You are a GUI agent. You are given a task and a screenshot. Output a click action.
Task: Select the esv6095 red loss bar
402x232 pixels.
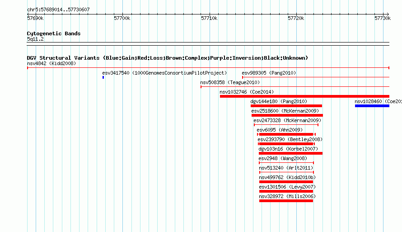pyautogui.click(x=286, y=134)
